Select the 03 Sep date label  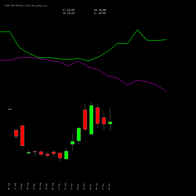click(90, 187)
